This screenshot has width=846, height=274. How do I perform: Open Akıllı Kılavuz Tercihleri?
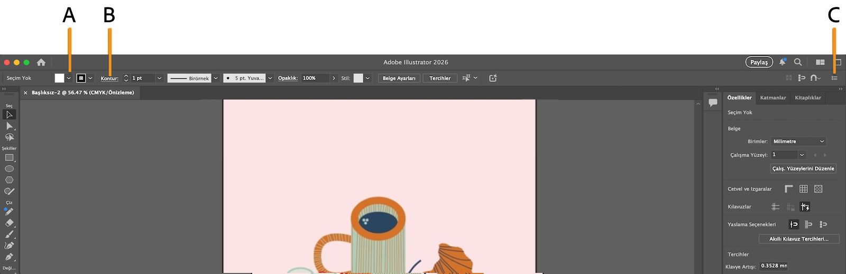click(799, 239)
